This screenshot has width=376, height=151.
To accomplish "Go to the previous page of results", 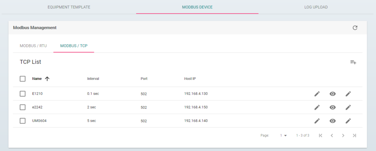I will [332, 135].
